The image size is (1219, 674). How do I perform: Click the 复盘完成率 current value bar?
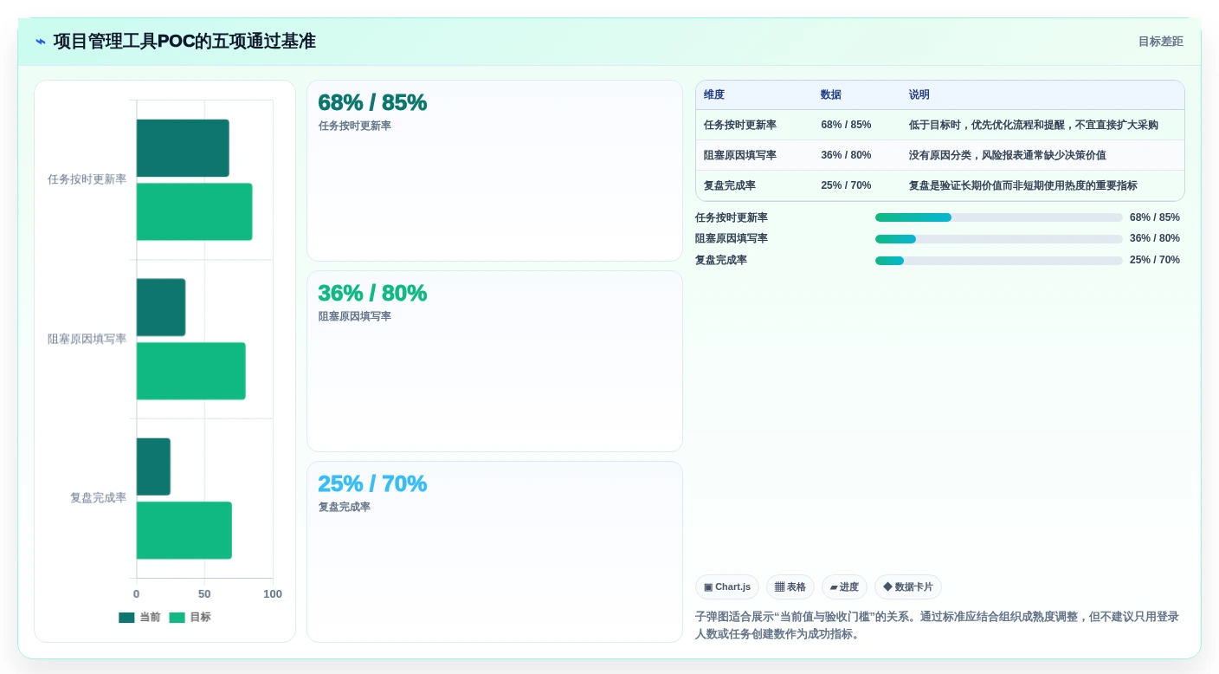tap(153, 467)
